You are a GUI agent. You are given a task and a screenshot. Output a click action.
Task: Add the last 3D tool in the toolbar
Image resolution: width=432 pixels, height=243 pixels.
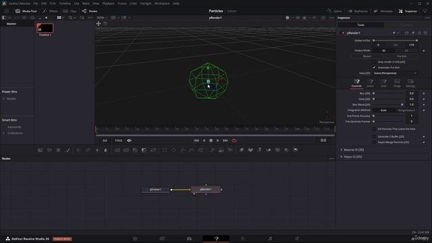pos(296,150)
